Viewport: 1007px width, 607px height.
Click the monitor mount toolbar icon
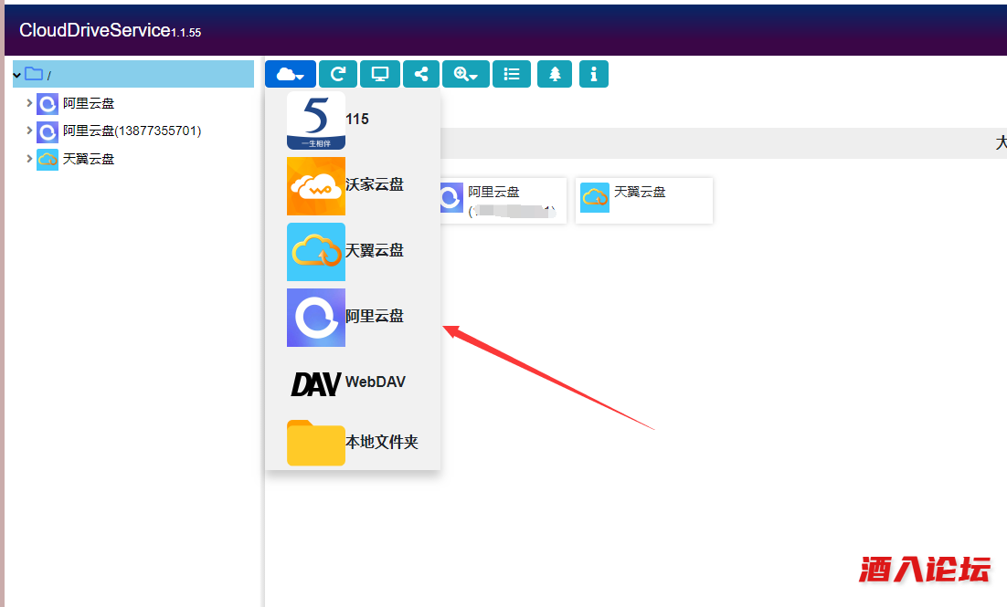pyautogui.click(x=380, y=75)
